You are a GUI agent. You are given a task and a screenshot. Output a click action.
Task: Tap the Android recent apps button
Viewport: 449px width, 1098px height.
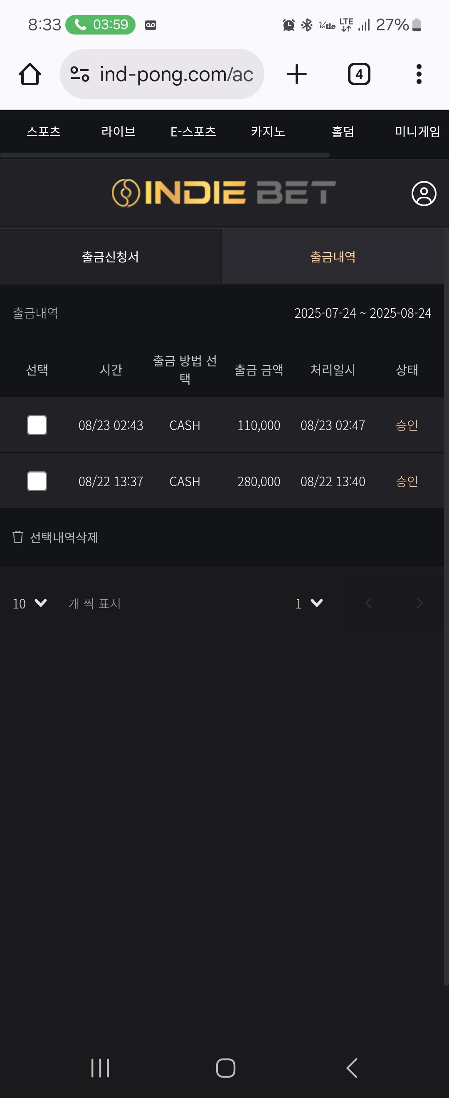[x=100, y=1068]
